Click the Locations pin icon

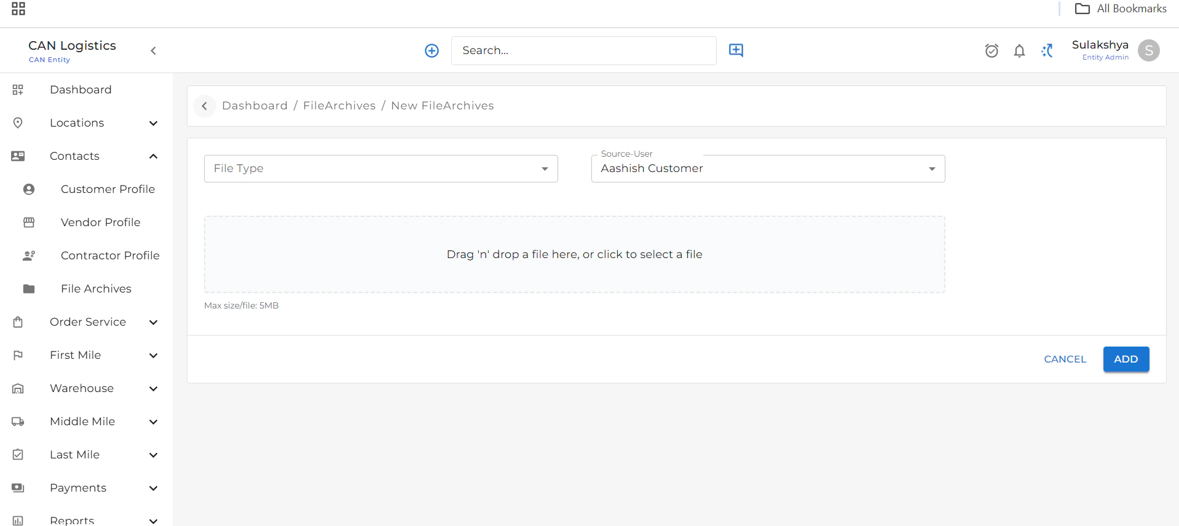[18, 123]
